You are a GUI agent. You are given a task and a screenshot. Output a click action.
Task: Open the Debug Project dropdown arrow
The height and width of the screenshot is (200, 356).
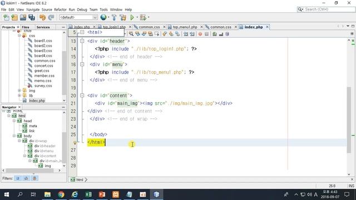pyautogui.click(x=149, y=17)
